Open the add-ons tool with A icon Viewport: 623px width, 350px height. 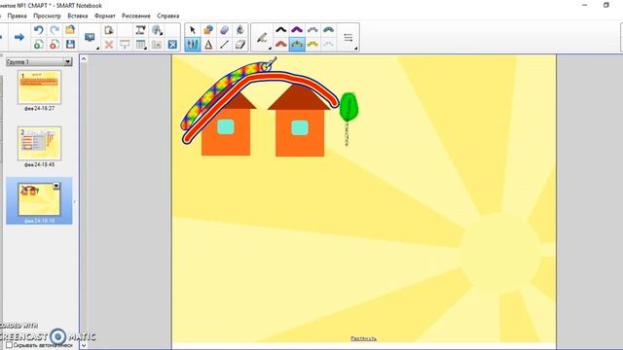[x=157, y=30]
